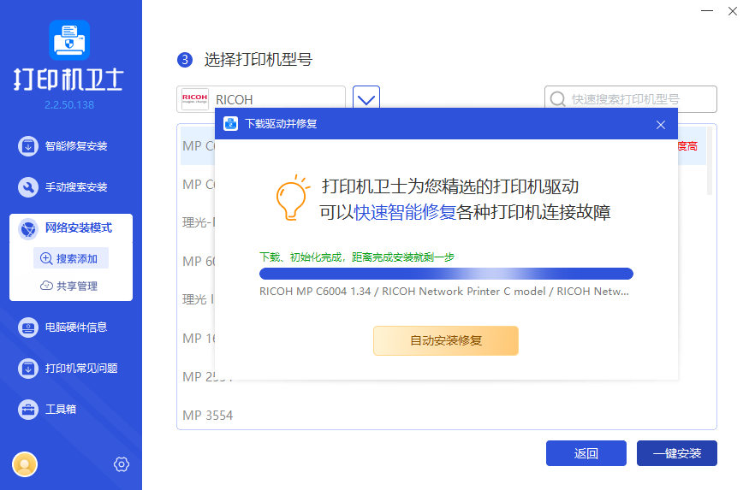Image resolution: width=749 pixels, height=490 pixels.
Task: Click the 电脑硬件信息 monitor icon
Action: (x=28, y=328)
